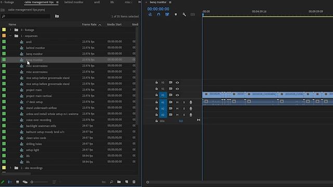Add a marker to the timeline

pos(176,15)
